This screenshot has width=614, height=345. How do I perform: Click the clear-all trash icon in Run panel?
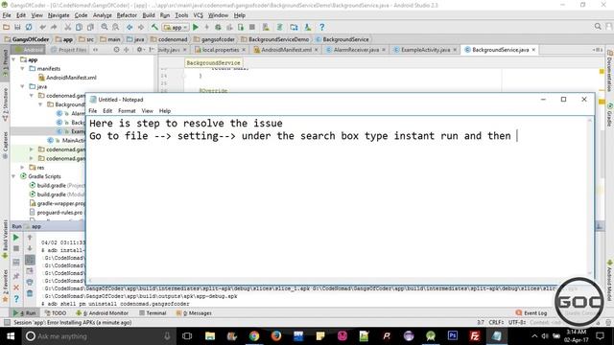coord(30,293)
